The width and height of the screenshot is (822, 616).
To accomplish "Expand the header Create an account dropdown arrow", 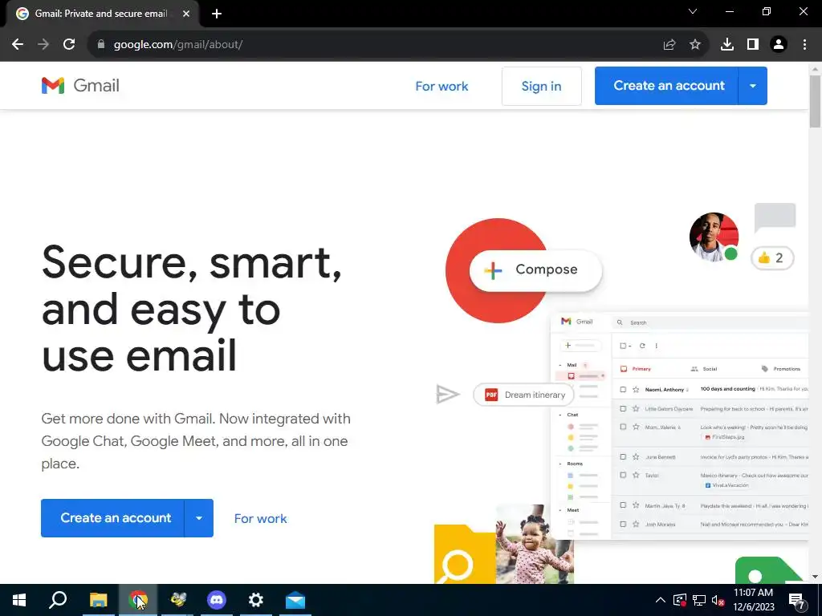I will click(x=753, y=86).
